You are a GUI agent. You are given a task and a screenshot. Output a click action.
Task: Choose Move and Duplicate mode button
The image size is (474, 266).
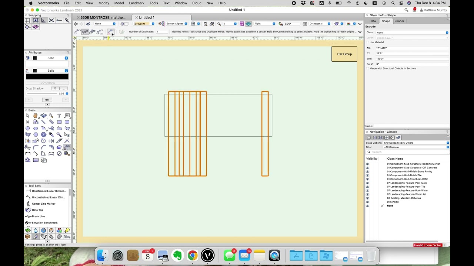click(x=85, y=32)
